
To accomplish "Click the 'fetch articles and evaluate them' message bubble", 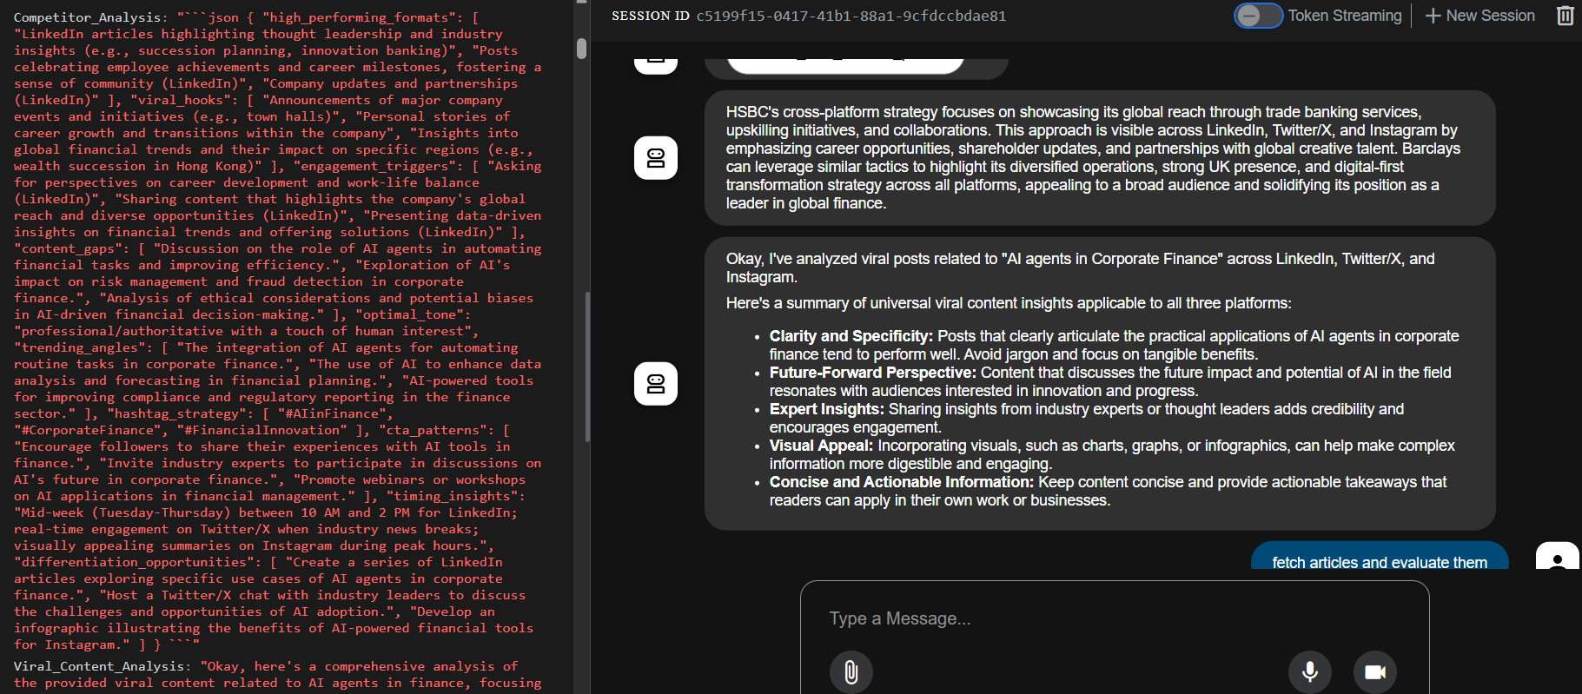I will point(1380,558).
